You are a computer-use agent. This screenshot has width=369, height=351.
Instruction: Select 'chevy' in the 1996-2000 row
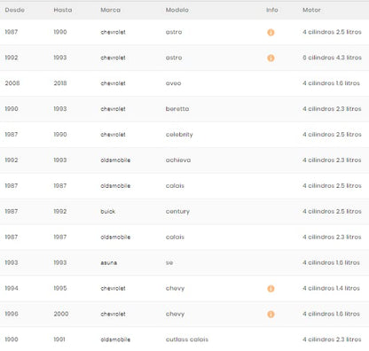click(175, 314)
